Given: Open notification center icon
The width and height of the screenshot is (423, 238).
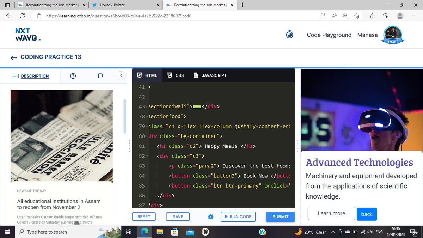Looking at the screenshot, I should tap(415, 232).
